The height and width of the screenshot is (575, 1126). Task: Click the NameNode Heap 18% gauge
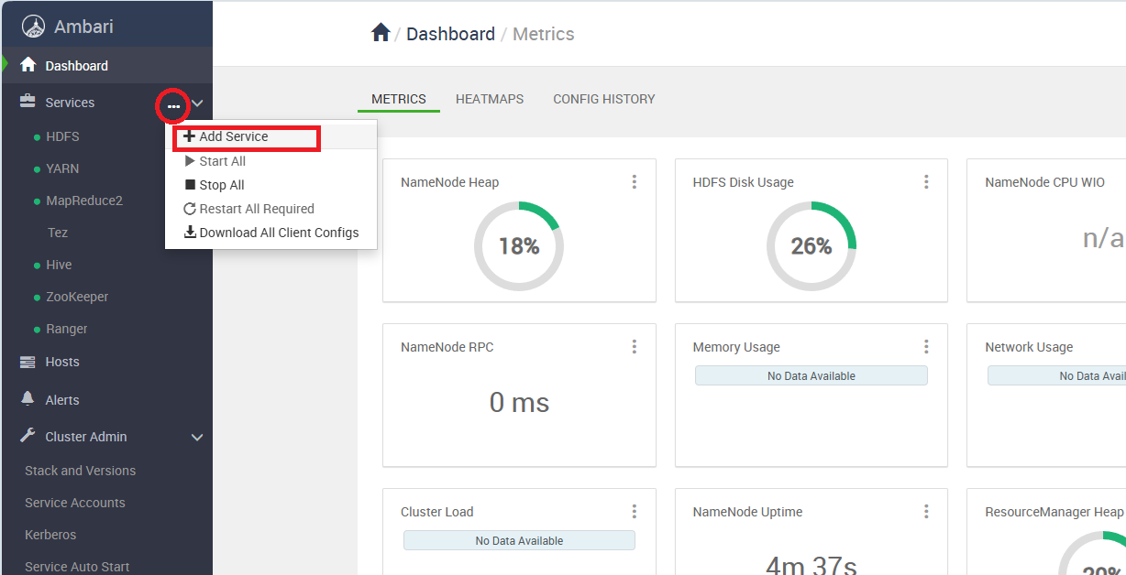pyautogui.click(x=519, y=245)
